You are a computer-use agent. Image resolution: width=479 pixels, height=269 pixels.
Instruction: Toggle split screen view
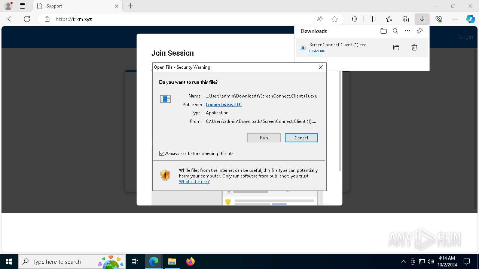tap(372, 19)
